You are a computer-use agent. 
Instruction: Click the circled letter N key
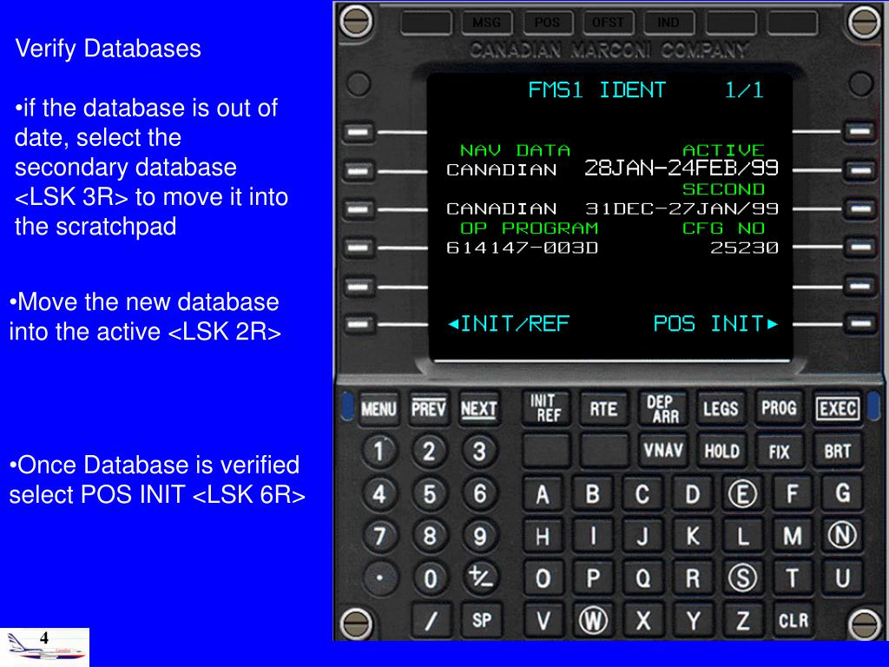coord(842,535)
